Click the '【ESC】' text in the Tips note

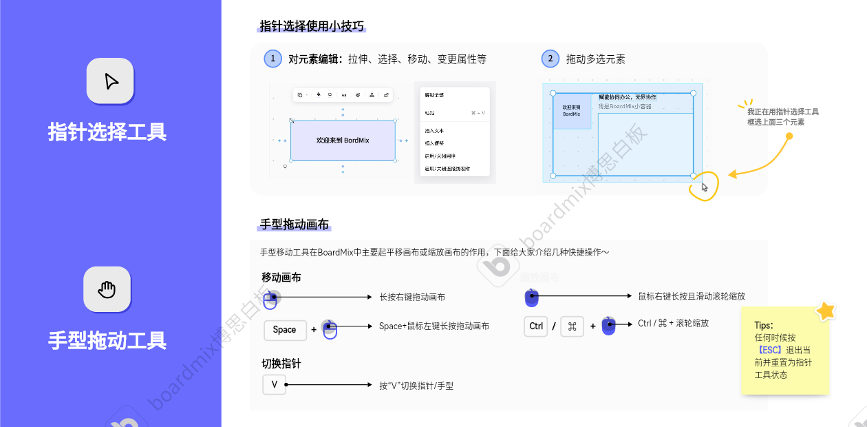pyautogui.click(x=769, y=350)
